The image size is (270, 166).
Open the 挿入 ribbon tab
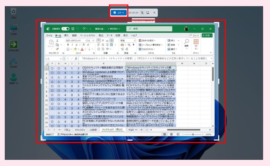tap(66, 35)
